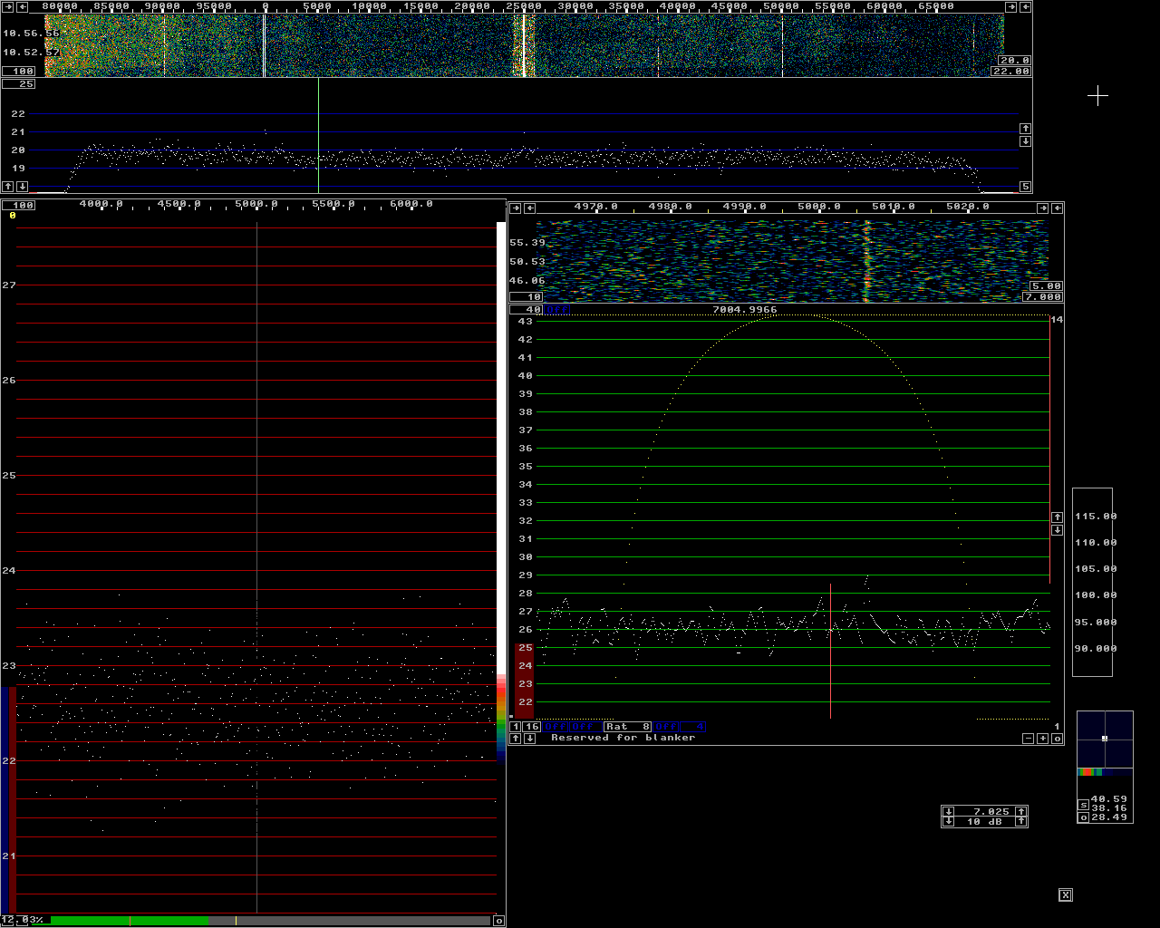Click the 'o' box beside 28.49 reading
1160x928 pixels.
click(1082, 817)
